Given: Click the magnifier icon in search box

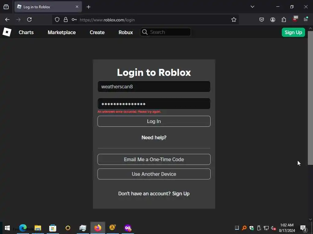Looking at the screenshot, I should pyautogui.click(x=145, y=32).
